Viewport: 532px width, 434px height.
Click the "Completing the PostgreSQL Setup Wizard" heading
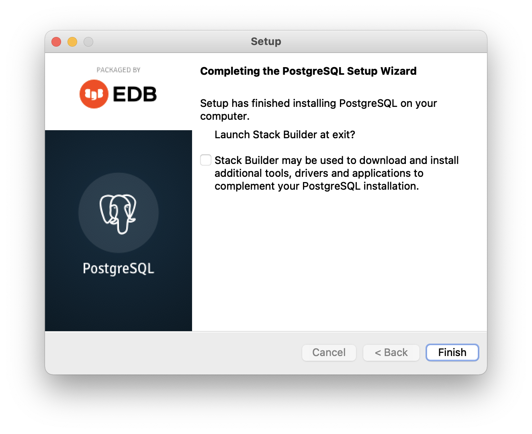pos(308,71)
